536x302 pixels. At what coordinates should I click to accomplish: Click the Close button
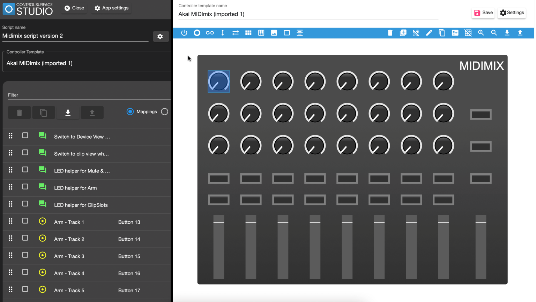coord(74,8)
